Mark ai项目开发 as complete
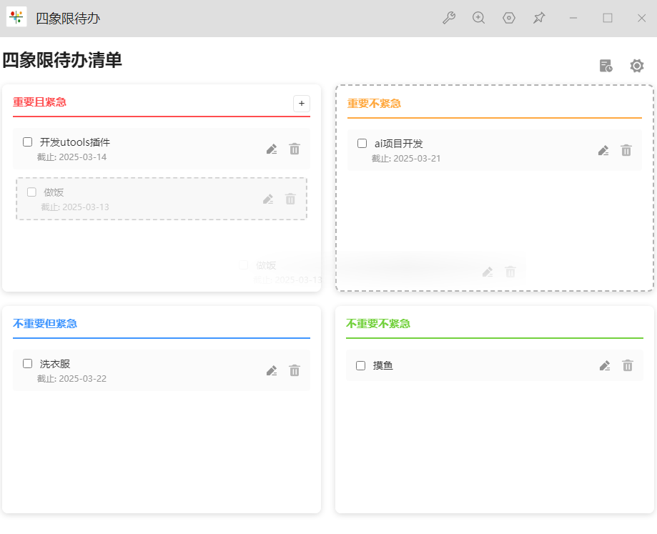 pyautogui.click(x=362, y=143)
